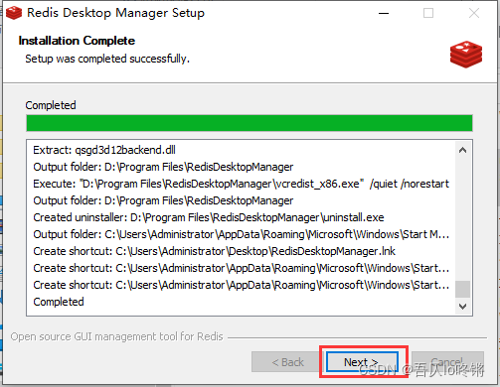500x387 pixels.
Task: Select the 'Extract: qsgd3d12backend.dll' log line
Action: pos(104,150)
